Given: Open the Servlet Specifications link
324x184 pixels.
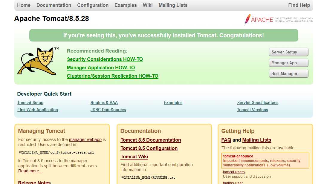Looking at the screenshot, I should [258, 103].
